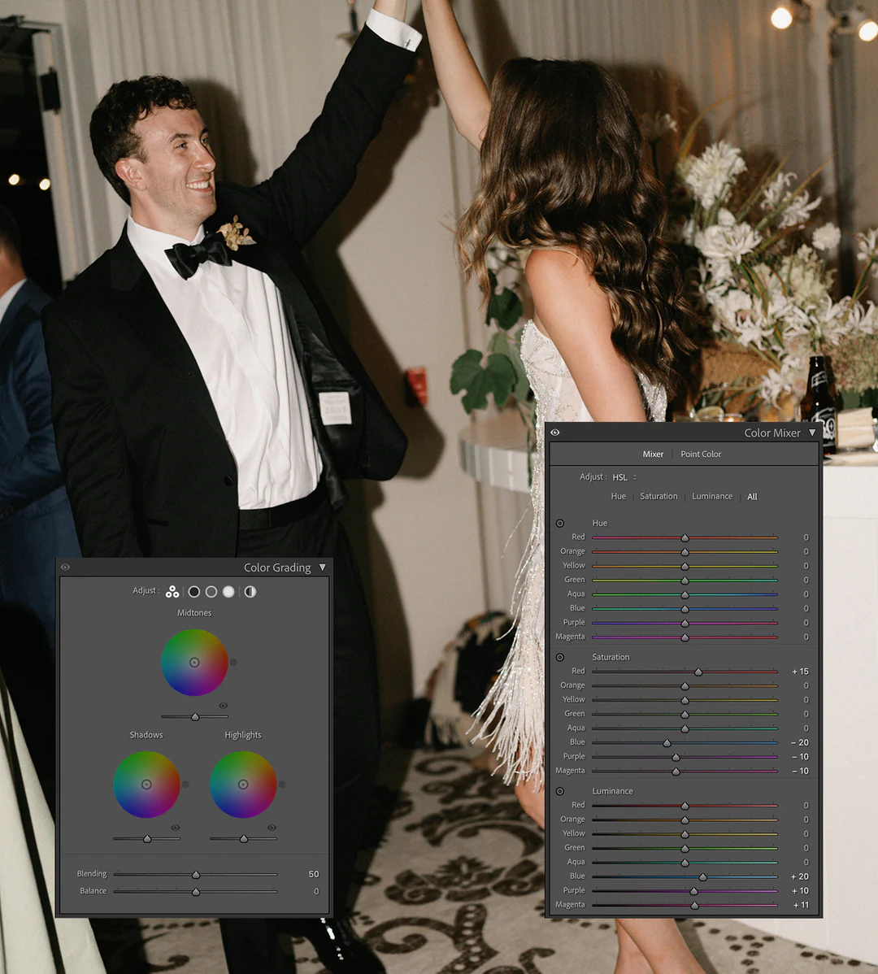This screenshot has width=878, height=974.
Task: Click the center of the Shadows color wheel
Action: pos(146,785)
